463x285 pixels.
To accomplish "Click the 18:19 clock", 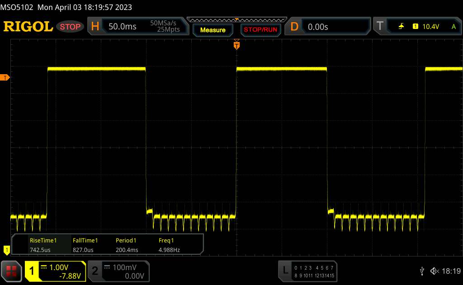I will pyautogui.click(x=451, y=271).
